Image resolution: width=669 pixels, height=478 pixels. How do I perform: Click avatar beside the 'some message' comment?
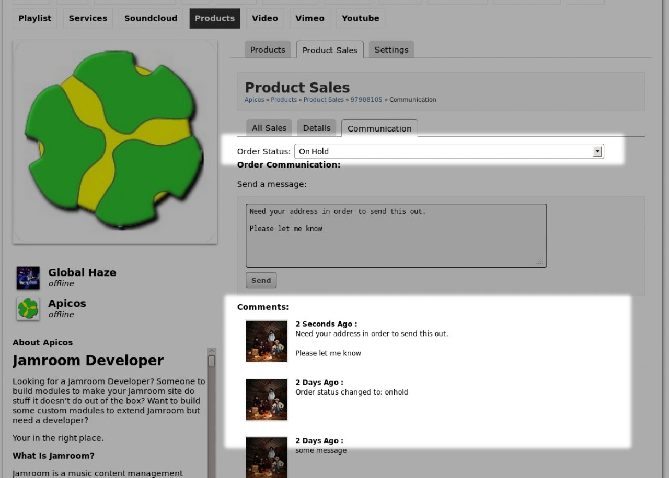coord(266,457)
